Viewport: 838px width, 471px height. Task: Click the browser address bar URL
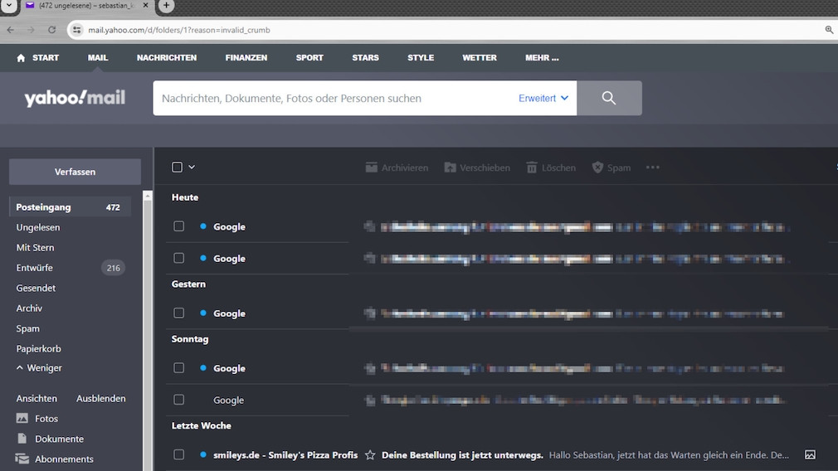click(x=179, y=30)
